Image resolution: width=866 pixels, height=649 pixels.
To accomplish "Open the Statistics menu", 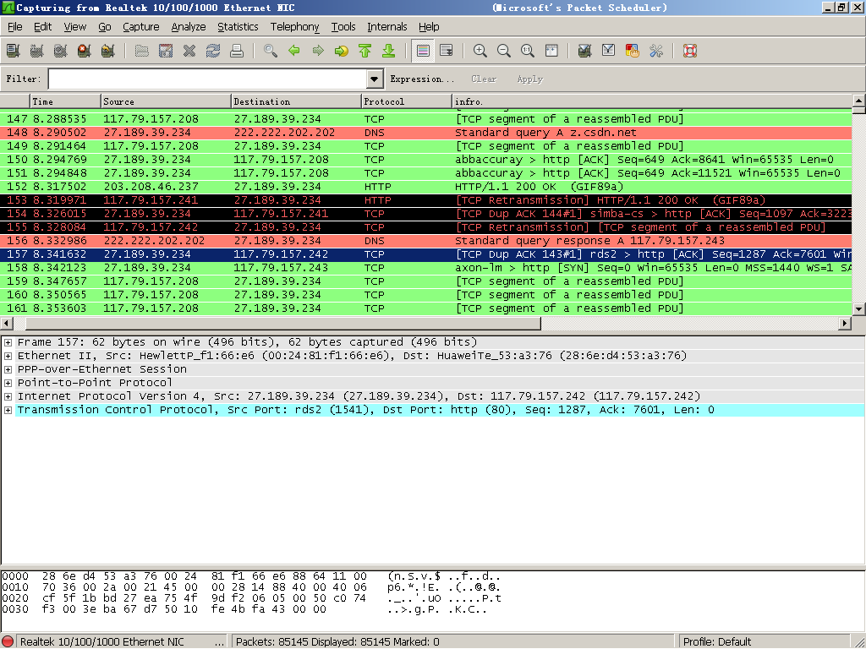I will (238, 26).
